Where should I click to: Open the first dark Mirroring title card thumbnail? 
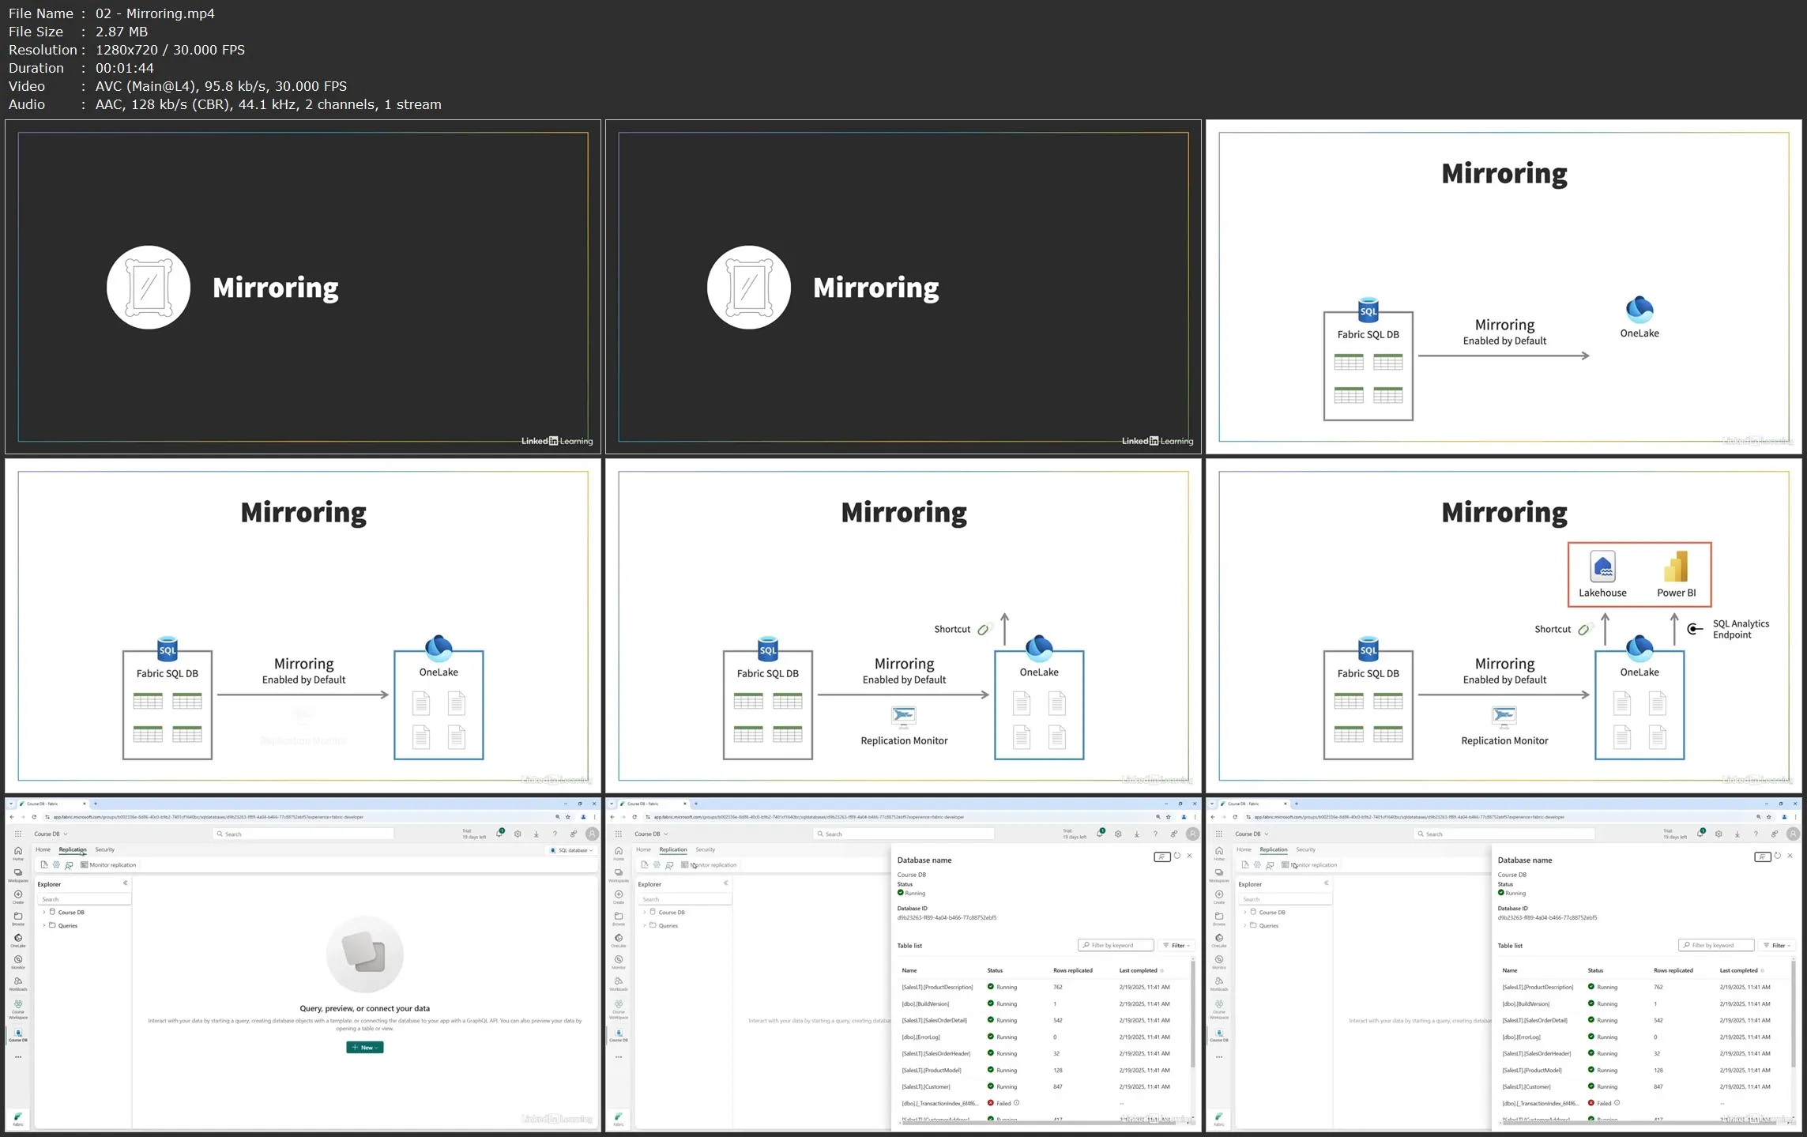303,287
